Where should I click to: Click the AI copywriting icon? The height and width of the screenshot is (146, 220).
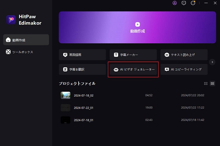tap(167, 69)
